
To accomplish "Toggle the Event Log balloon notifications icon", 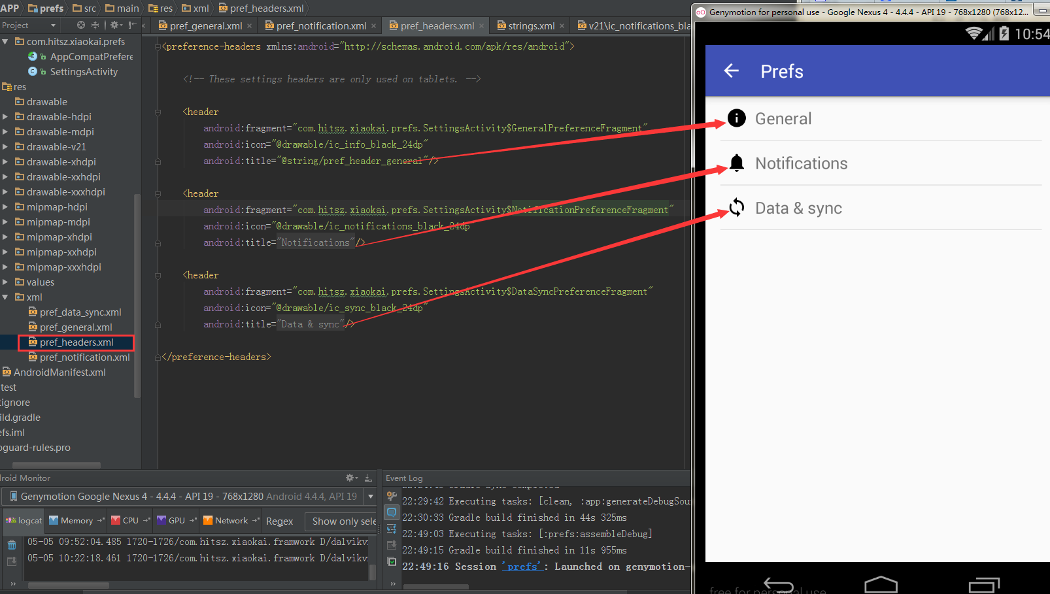I will click(392, 512).
